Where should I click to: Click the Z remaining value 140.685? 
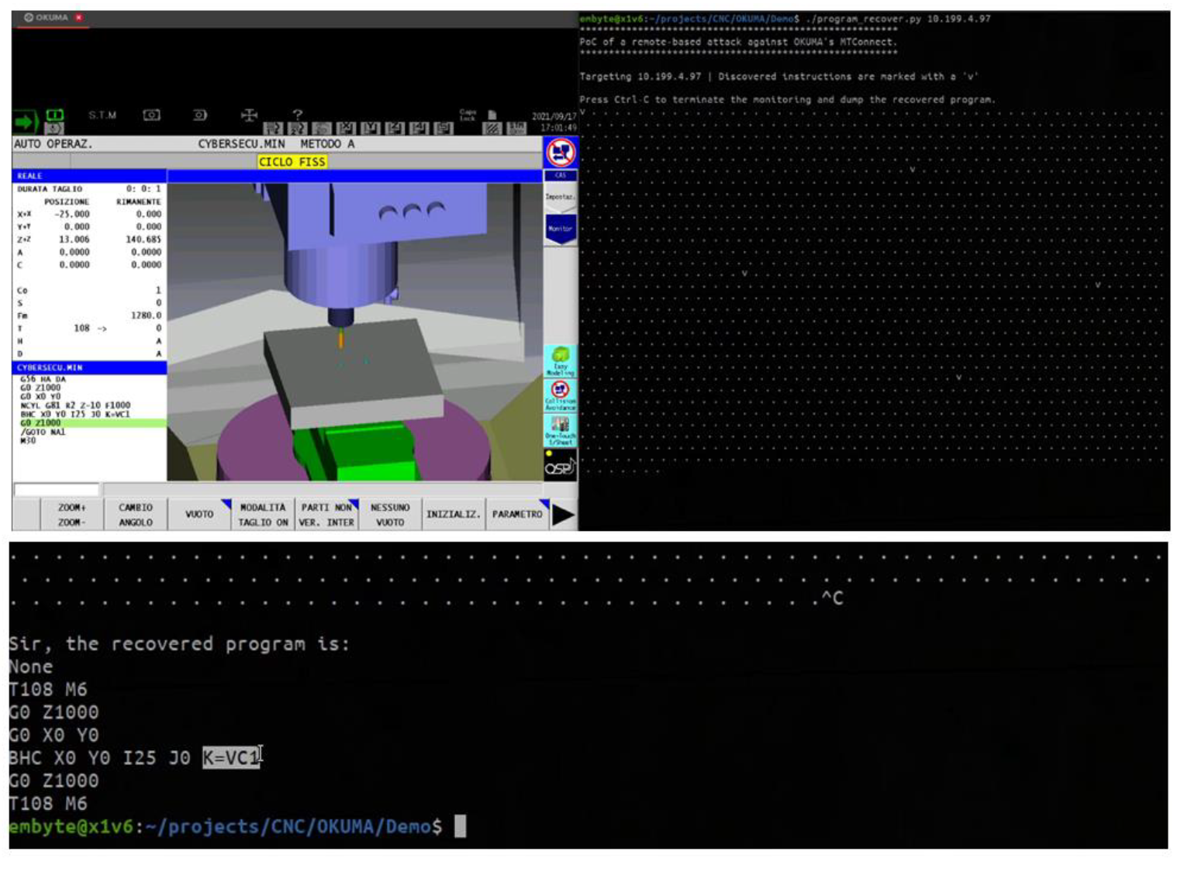click(x=143, y=240)
